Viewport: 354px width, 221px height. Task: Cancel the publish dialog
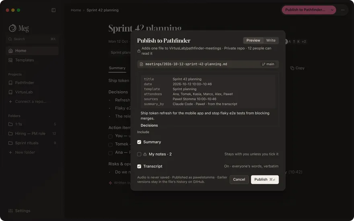click(x=239, y=180)
